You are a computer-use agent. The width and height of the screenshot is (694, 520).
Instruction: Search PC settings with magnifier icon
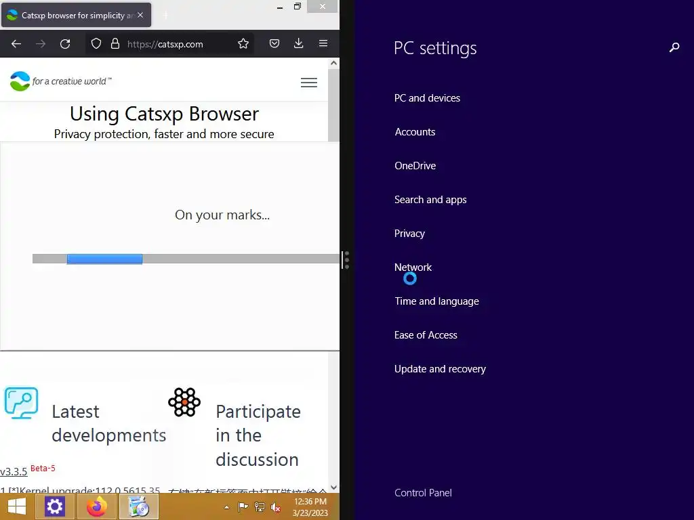[674, 47]
